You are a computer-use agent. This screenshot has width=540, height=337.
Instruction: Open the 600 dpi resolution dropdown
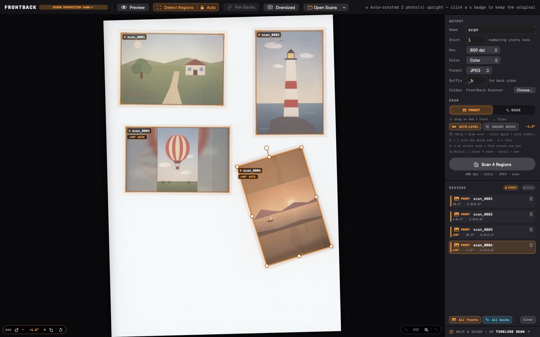coord(483,50)
